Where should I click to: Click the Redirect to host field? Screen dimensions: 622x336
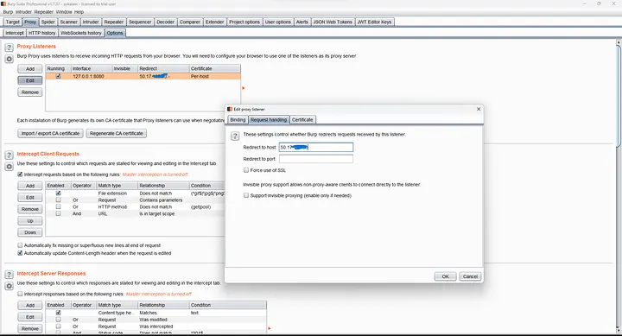(x=316, y=147)
